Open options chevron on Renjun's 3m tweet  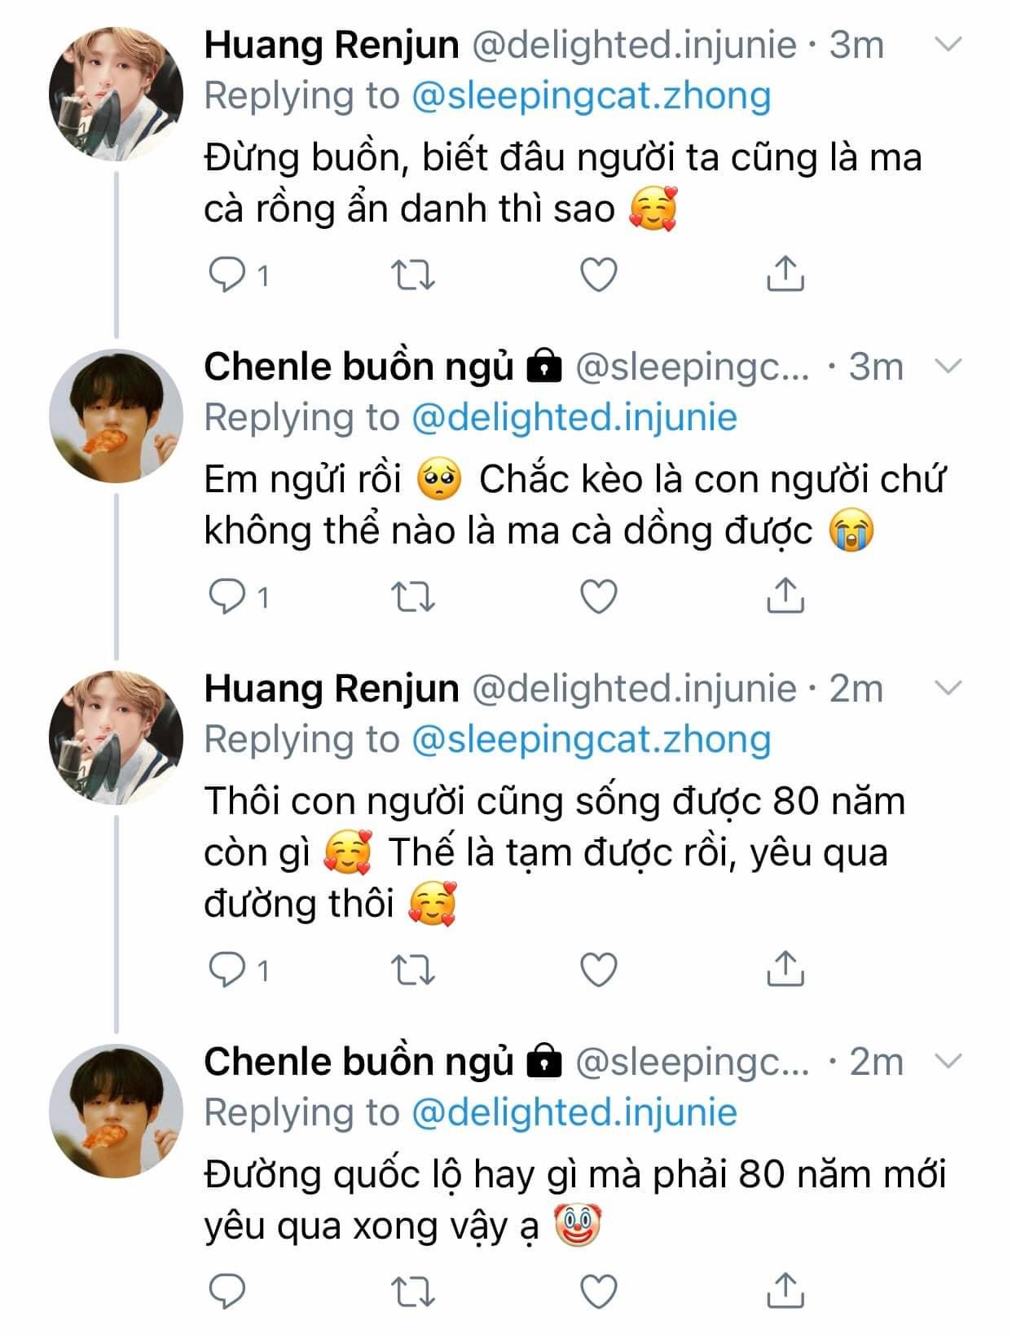(948, 44)
